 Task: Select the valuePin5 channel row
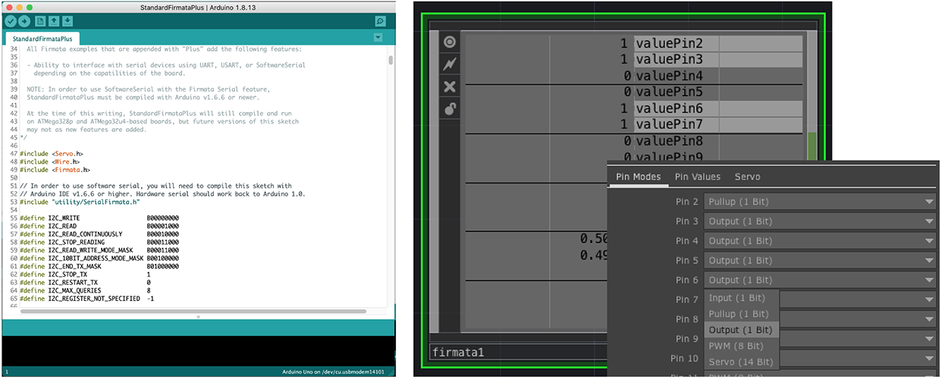(x=633, y=92)
